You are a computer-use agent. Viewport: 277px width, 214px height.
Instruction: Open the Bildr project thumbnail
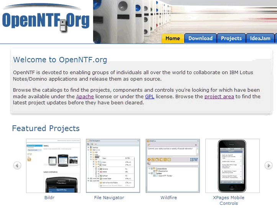[x=53, y=166]
